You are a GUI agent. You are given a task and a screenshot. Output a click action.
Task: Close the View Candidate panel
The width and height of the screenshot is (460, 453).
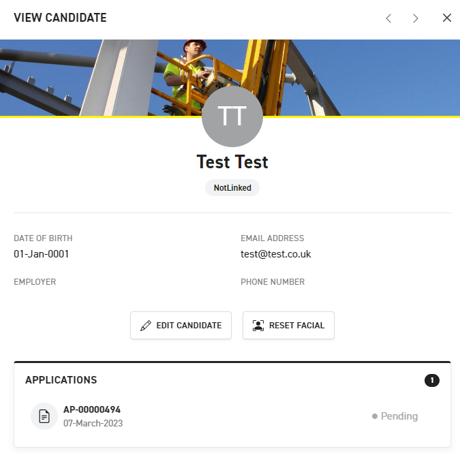tap(447, 18)
